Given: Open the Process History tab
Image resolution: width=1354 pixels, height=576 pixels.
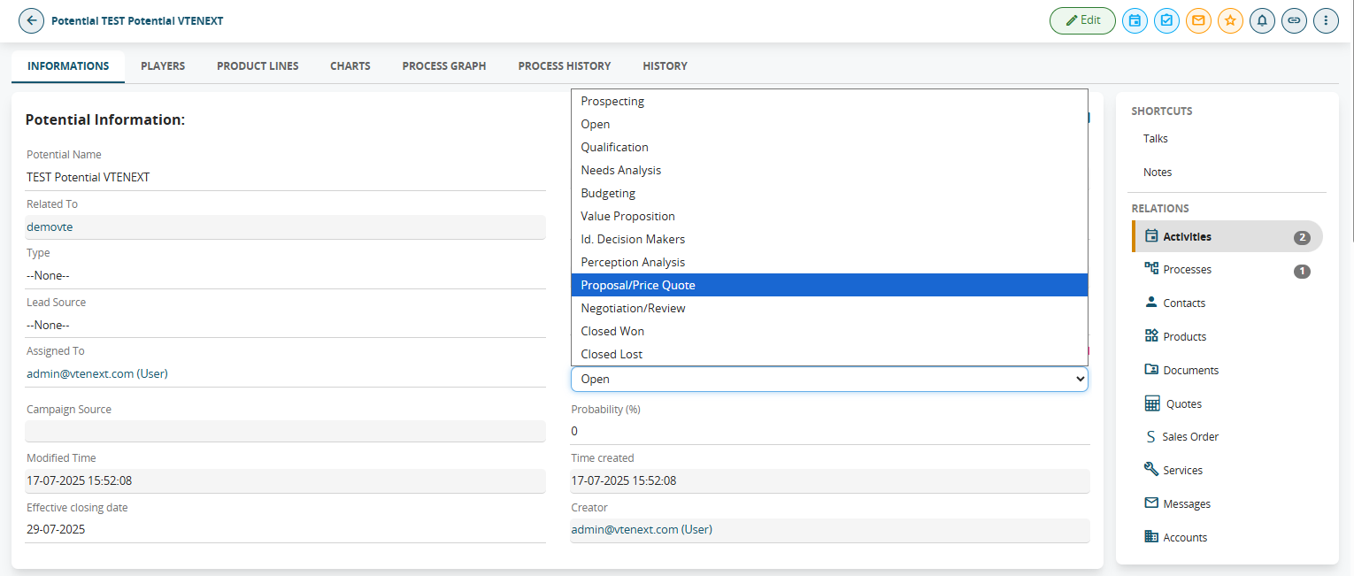Looking at the screenshot, I should coord(565,66).
